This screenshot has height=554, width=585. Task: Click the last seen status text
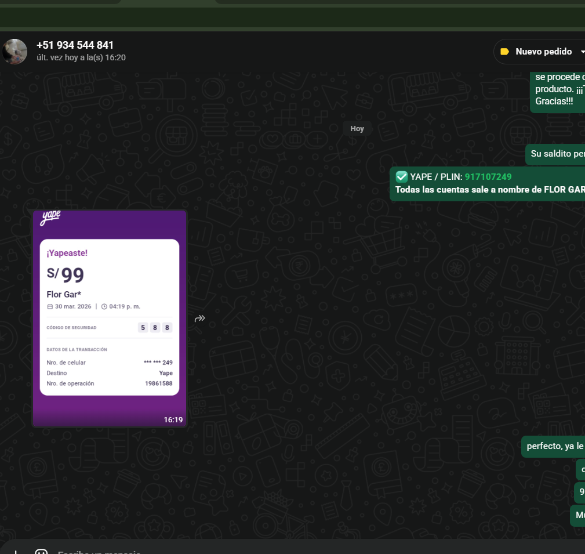tap(81, 57)
